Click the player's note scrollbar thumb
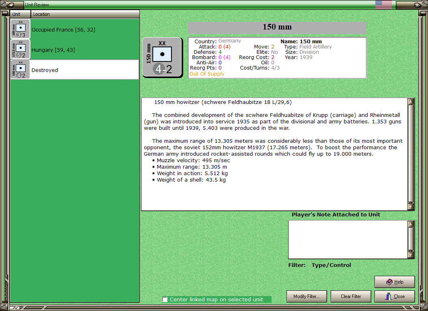 pos(411,239)
